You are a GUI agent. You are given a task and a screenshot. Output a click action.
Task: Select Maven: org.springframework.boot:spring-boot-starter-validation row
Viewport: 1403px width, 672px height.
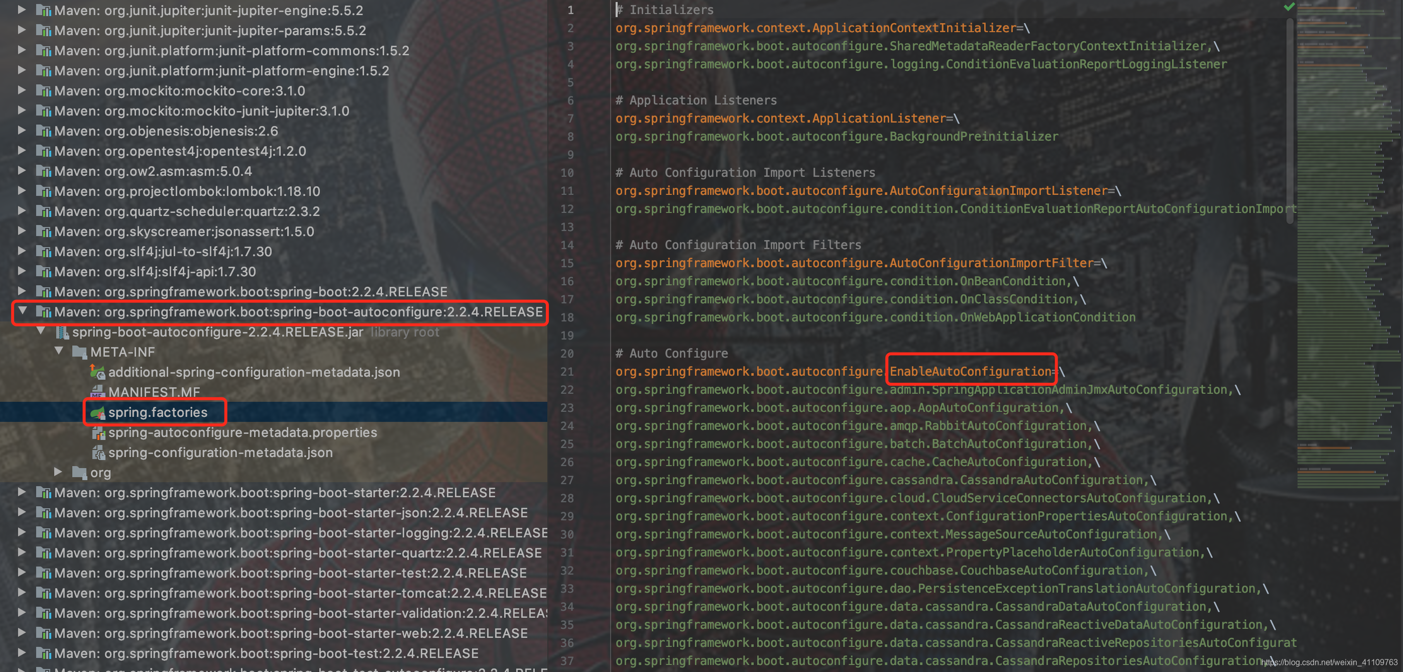273,613
